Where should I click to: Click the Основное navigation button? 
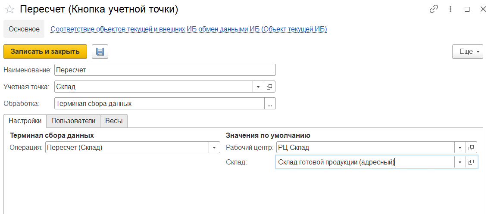click(24, 29)
